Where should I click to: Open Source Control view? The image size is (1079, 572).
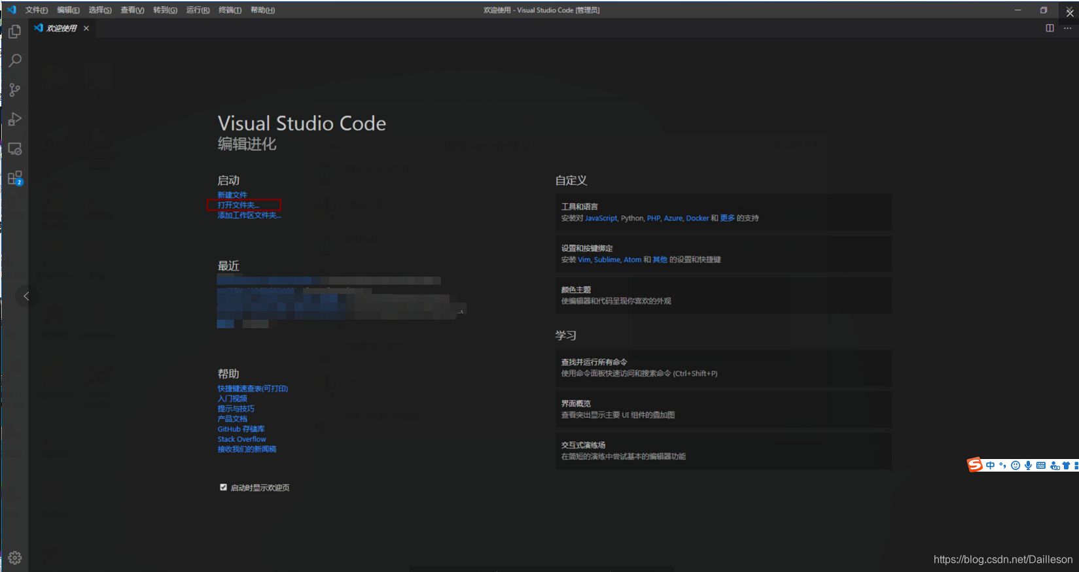coord(14,90)
